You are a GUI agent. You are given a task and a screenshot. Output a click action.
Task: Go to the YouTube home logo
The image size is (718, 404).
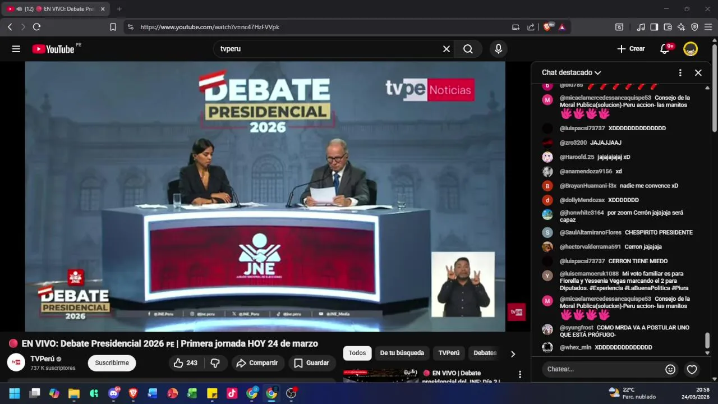click(x=53, y=49)
